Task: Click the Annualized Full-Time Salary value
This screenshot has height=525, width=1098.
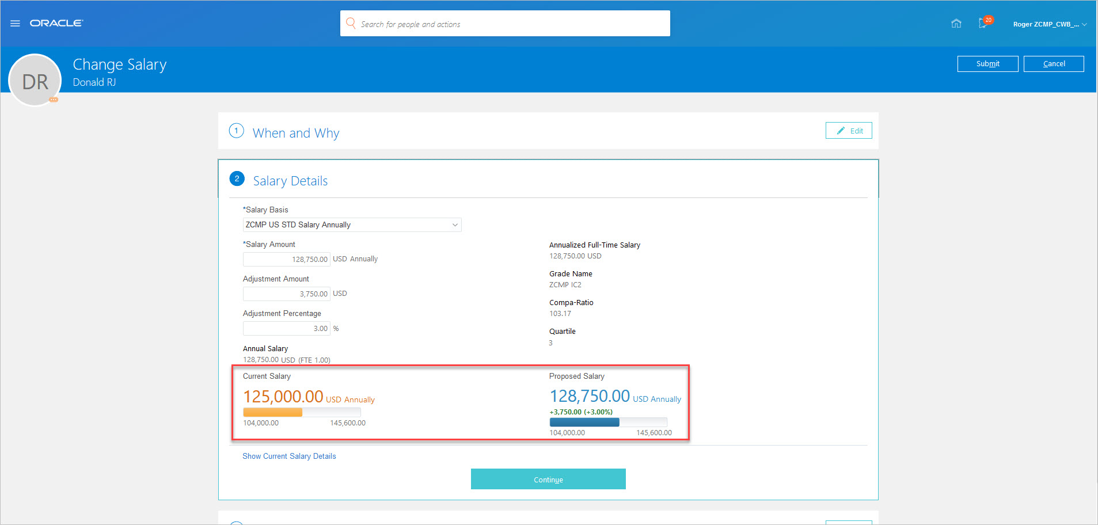Action: tap(575, 256)
